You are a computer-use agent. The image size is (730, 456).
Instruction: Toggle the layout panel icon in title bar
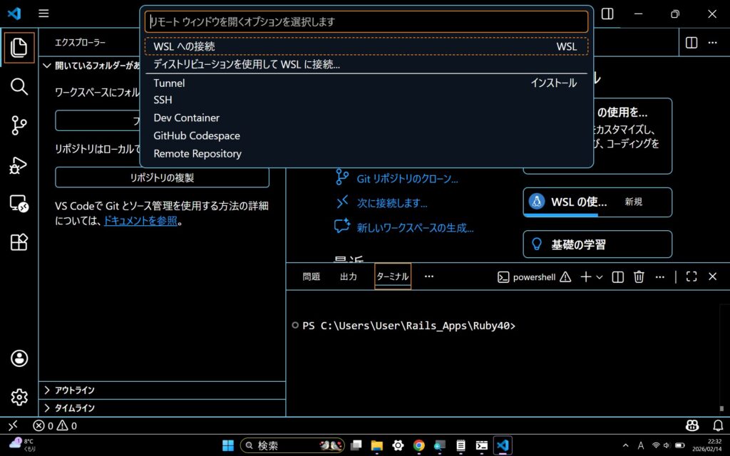coord(607,14)
